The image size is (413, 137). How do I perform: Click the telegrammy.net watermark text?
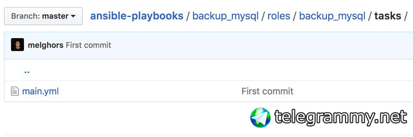coord(341,117)
